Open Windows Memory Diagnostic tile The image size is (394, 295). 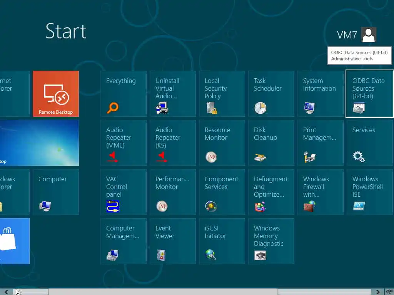tap(271, 241)
